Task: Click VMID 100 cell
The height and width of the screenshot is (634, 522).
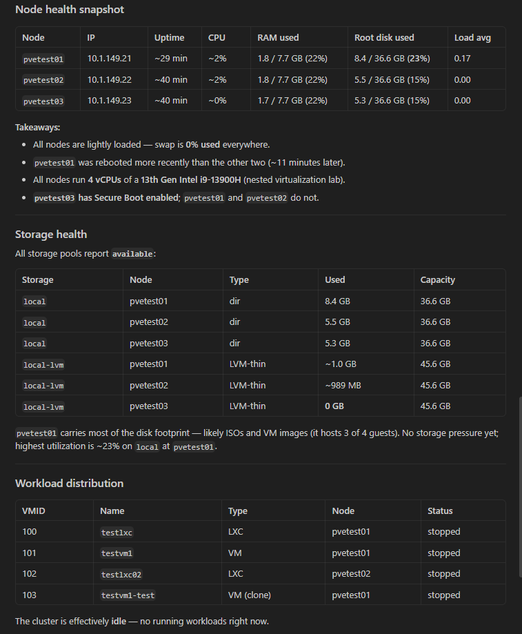Action: pos(30,532)
